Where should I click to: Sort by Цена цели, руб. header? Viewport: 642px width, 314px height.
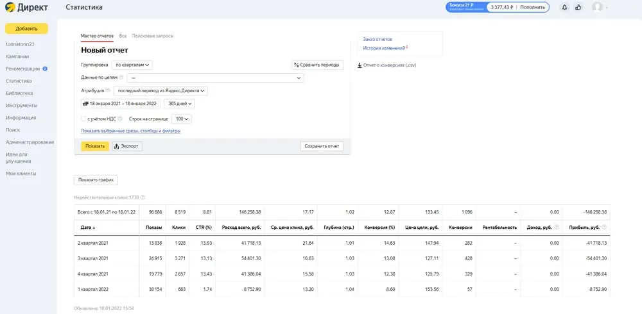tap(422, 227)
